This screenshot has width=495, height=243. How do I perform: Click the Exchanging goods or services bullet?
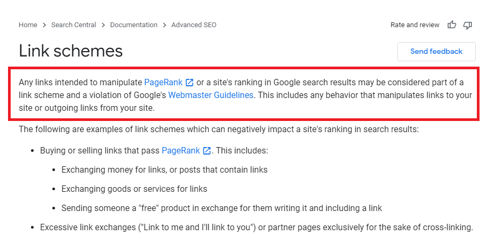click(x=134, y=189)
